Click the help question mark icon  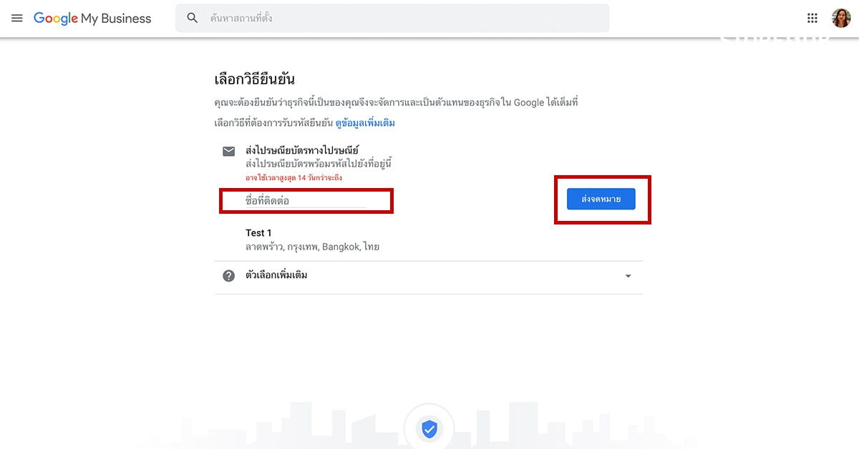pos(228,275)
